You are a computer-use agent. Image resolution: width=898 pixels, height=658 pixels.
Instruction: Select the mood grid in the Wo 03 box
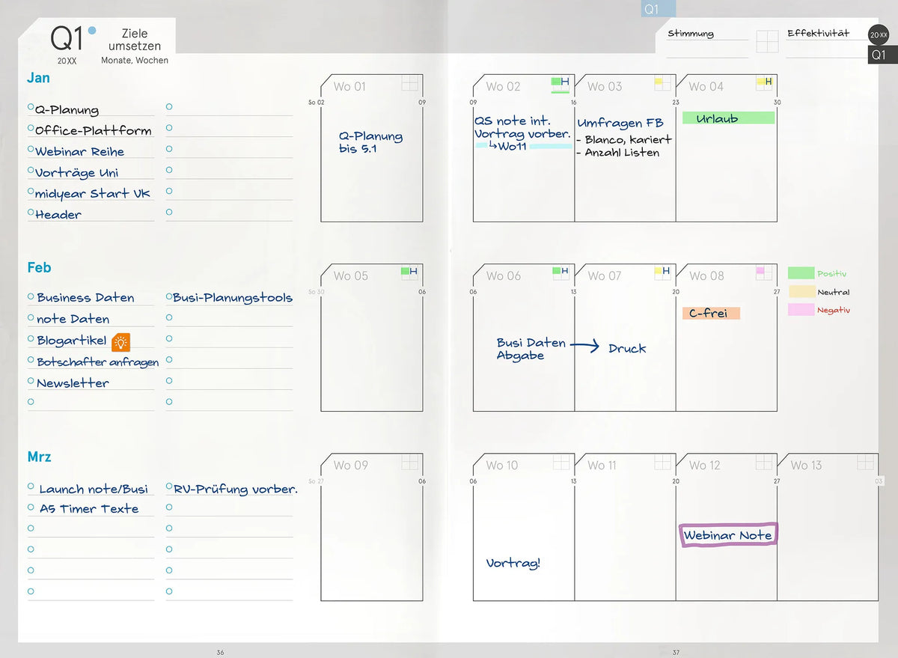[662, 83]
